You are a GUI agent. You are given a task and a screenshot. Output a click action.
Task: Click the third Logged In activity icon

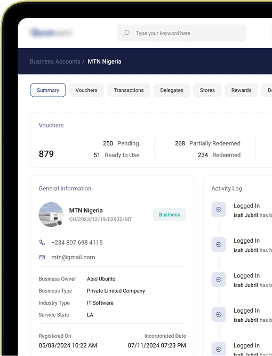[x=219, y=280]
